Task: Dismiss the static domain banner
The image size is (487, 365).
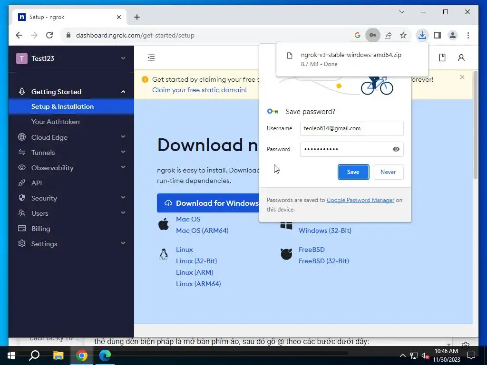Action: (x=462, y=77)
